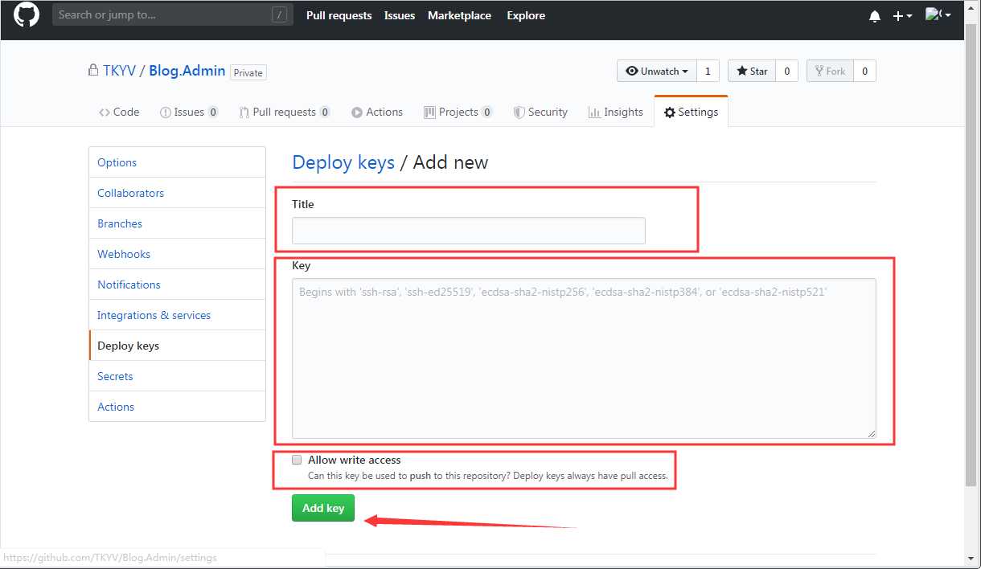The width and height of the screenshot is (981, 569).
Task: Open Explore in top navigation
Action: pyautogui.click(x=526, y=15)
